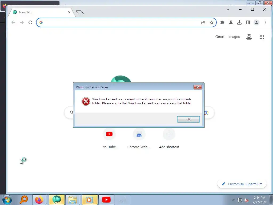273x205 pixels.
Task: Open the muted volume tray icon
Action: pos(246,200)
